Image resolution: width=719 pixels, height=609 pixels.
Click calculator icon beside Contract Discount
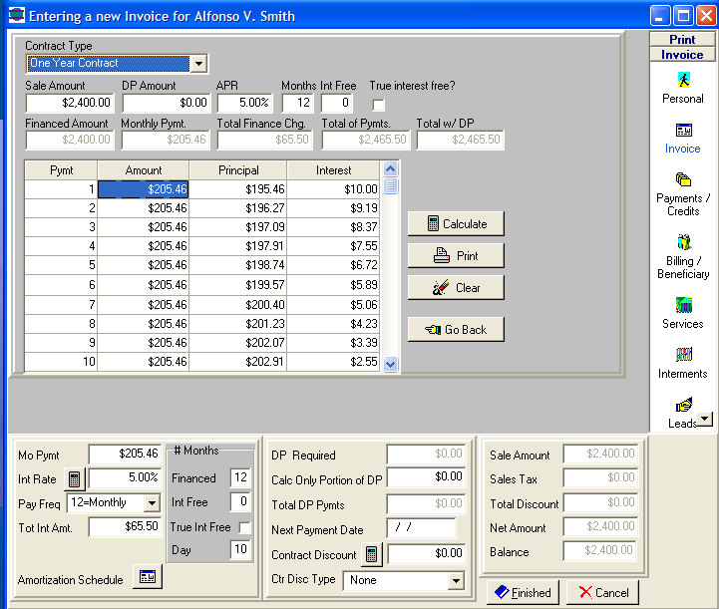(371, 554)
